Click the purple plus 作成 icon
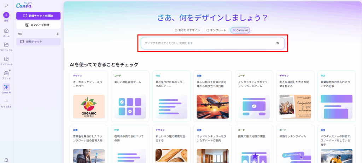Image resolution: width=362 pixels, height=163 pixels. 6,15
